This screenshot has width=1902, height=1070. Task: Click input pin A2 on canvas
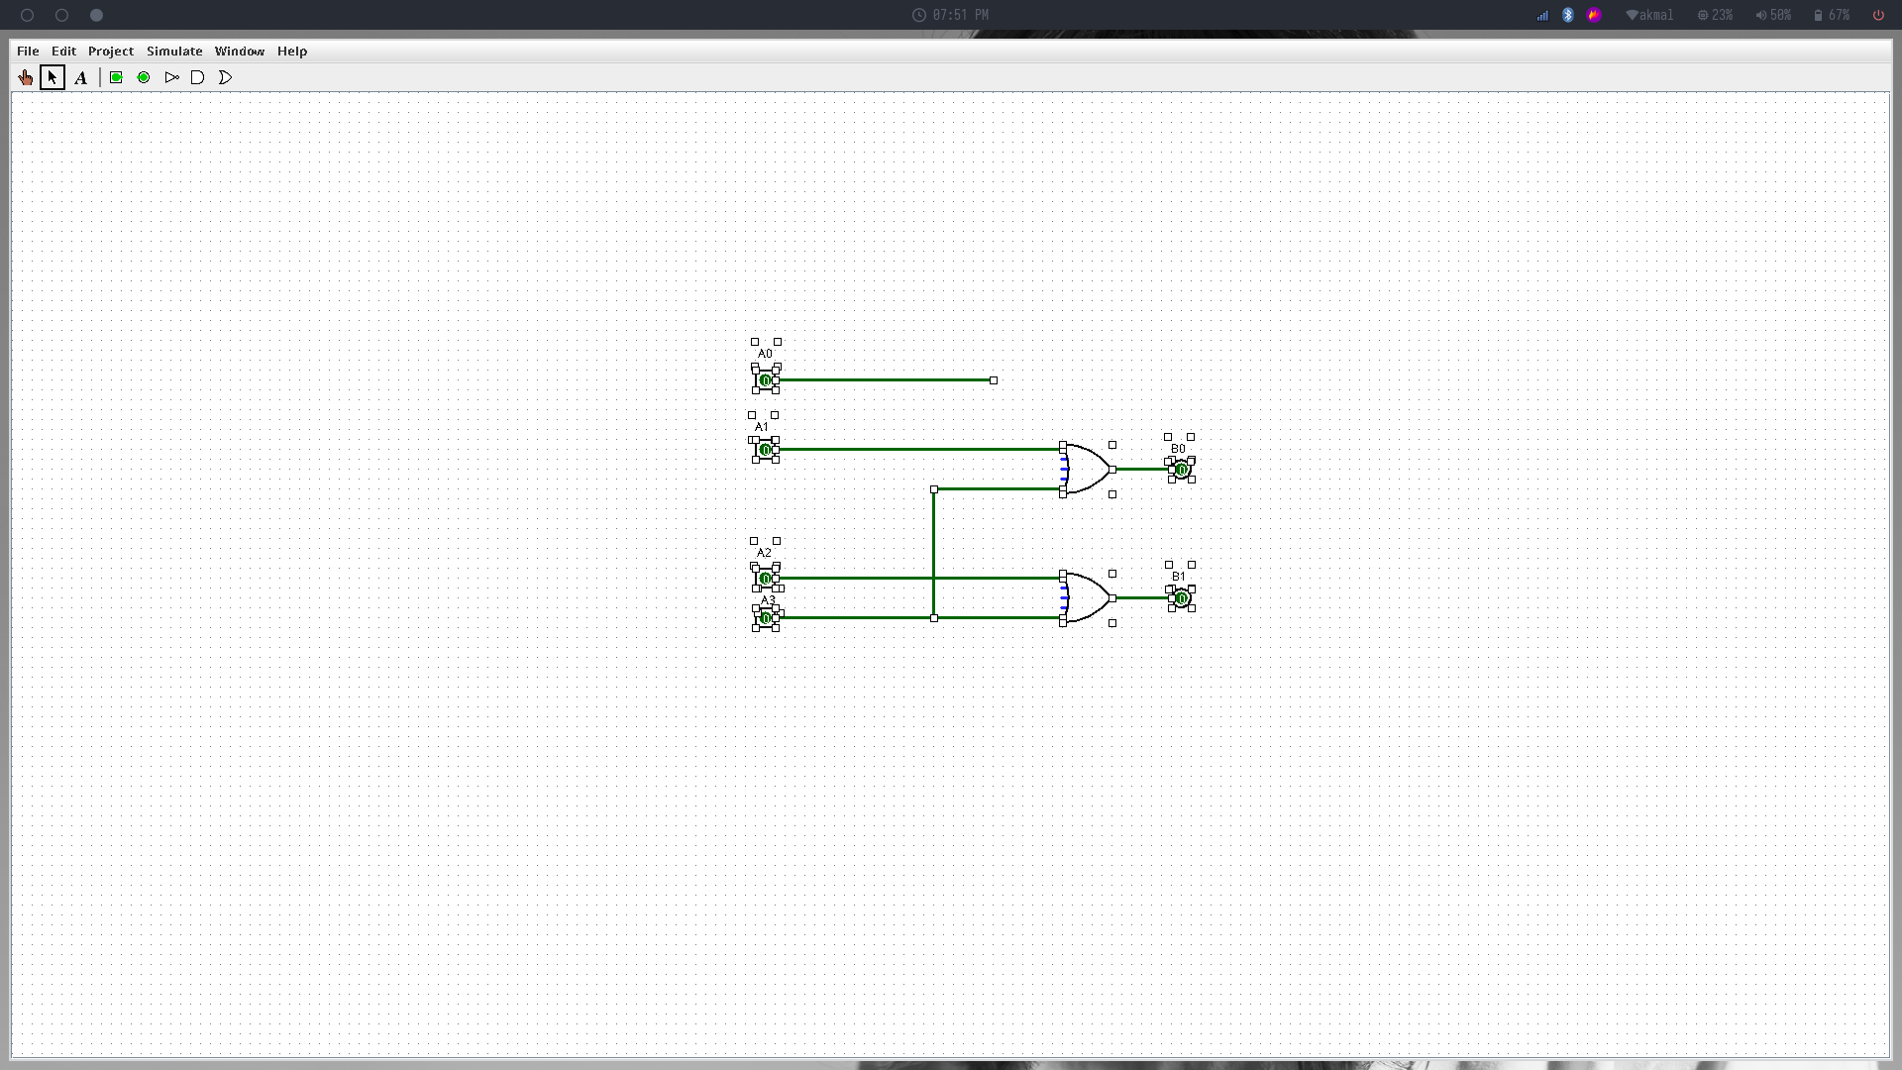pyautogui.click(x=765, y=579)
